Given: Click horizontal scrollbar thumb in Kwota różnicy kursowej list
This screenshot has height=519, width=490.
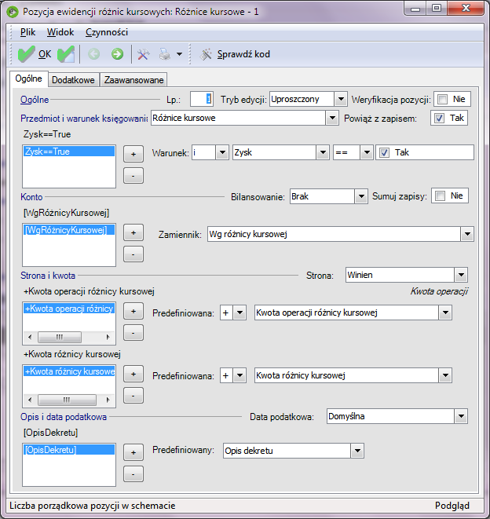Looking at the screenshot, I should (x=67, y=400).
